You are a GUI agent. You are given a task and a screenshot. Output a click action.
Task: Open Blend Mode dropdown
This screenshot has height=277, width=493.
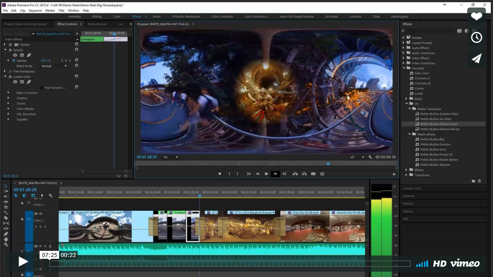(54, 66)
